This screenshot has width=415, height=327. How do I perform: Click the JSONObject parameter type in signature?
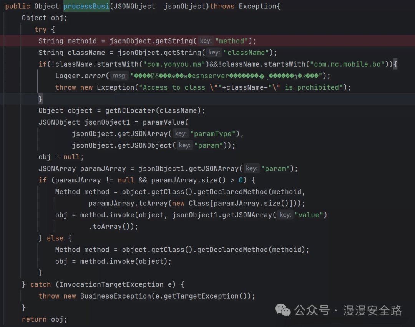tap(134, 7)
